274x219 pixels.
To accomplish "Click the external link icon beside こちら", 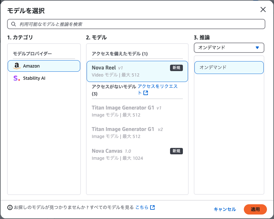I will point(152,207).
